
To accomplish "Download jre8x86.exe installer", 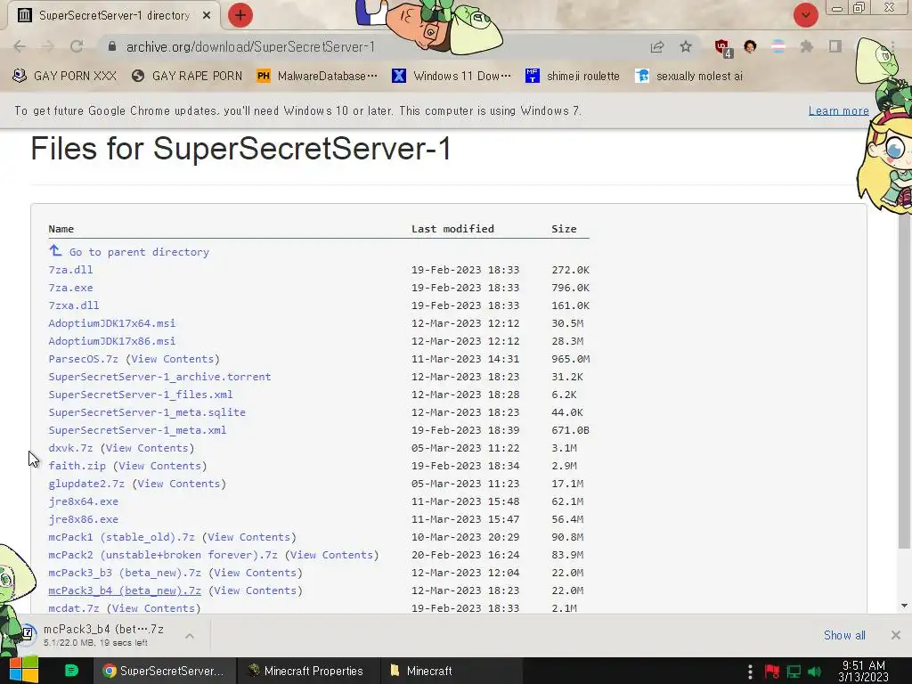I will (x=83, y=519).
